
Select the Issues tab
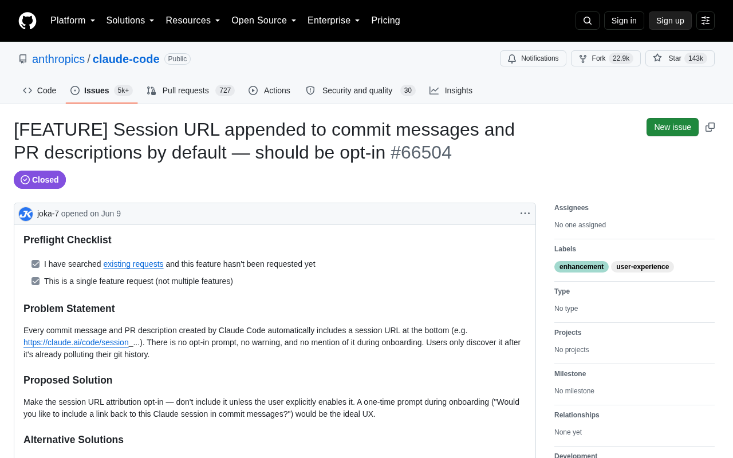click(101, 90)
